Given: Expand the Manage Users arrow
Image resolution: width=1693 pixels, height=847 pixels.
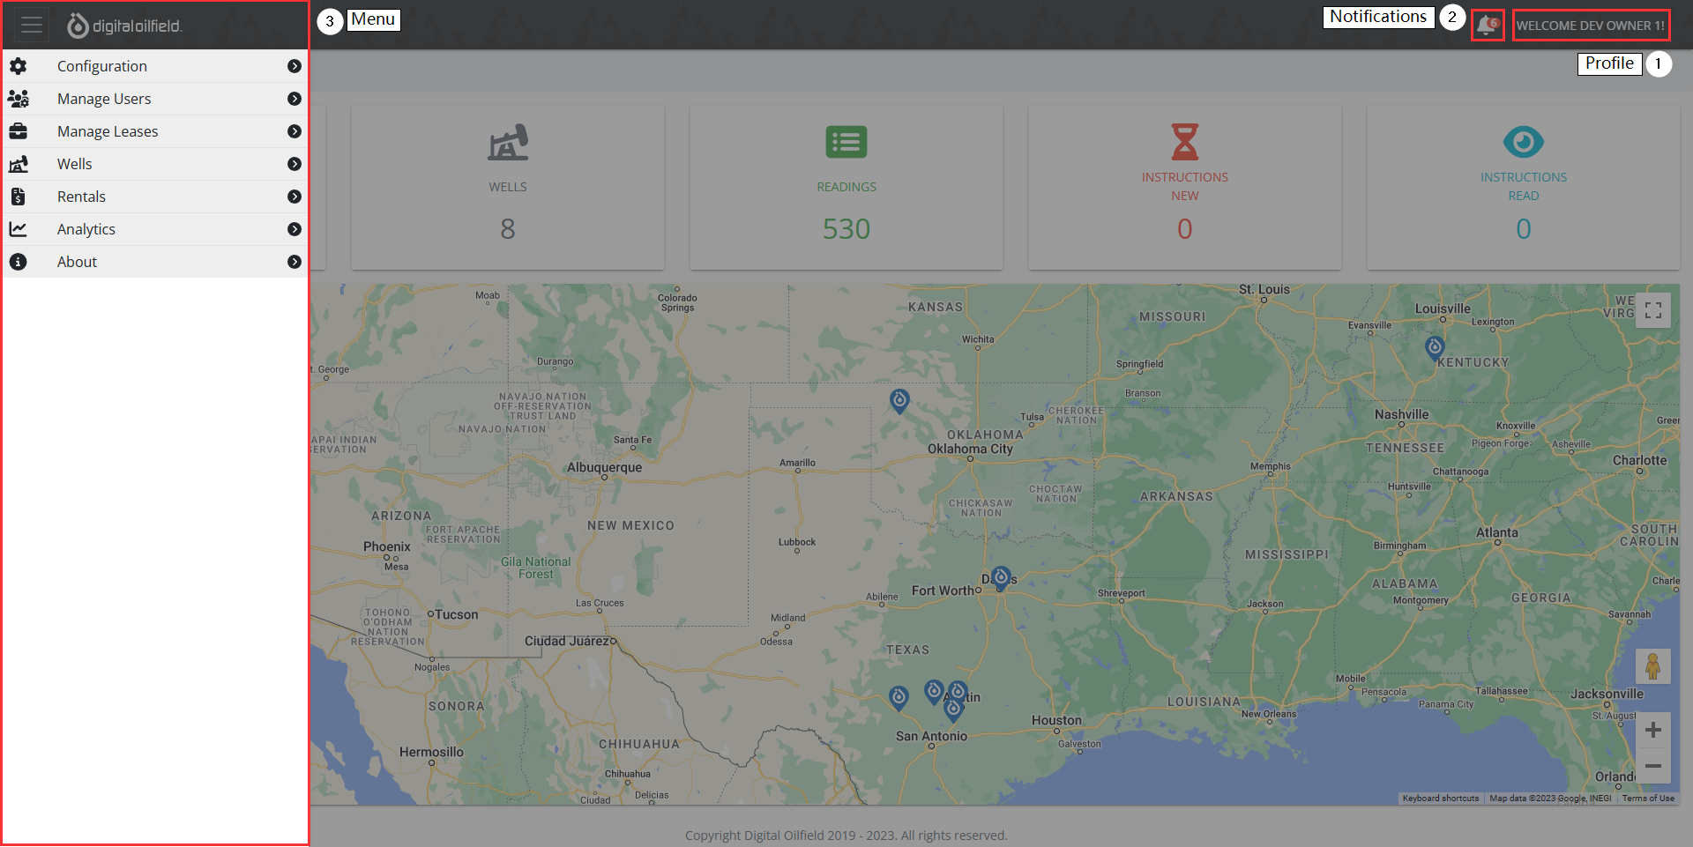Looking at the screenshot, I should (x=295, y=99).
